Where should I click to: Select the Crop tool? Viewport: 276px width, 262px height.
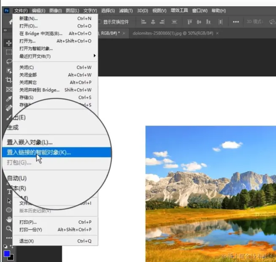9,80
